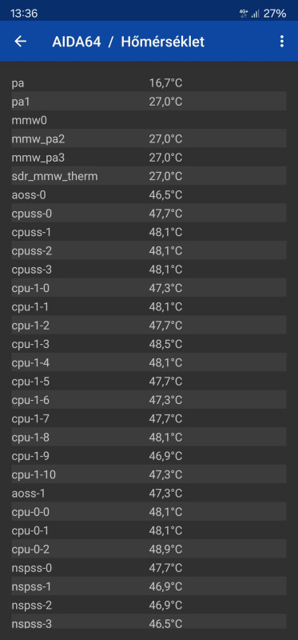Tap the back arrow icon
The height and width of the screenshot is (640, 298).
coord(21,42)
